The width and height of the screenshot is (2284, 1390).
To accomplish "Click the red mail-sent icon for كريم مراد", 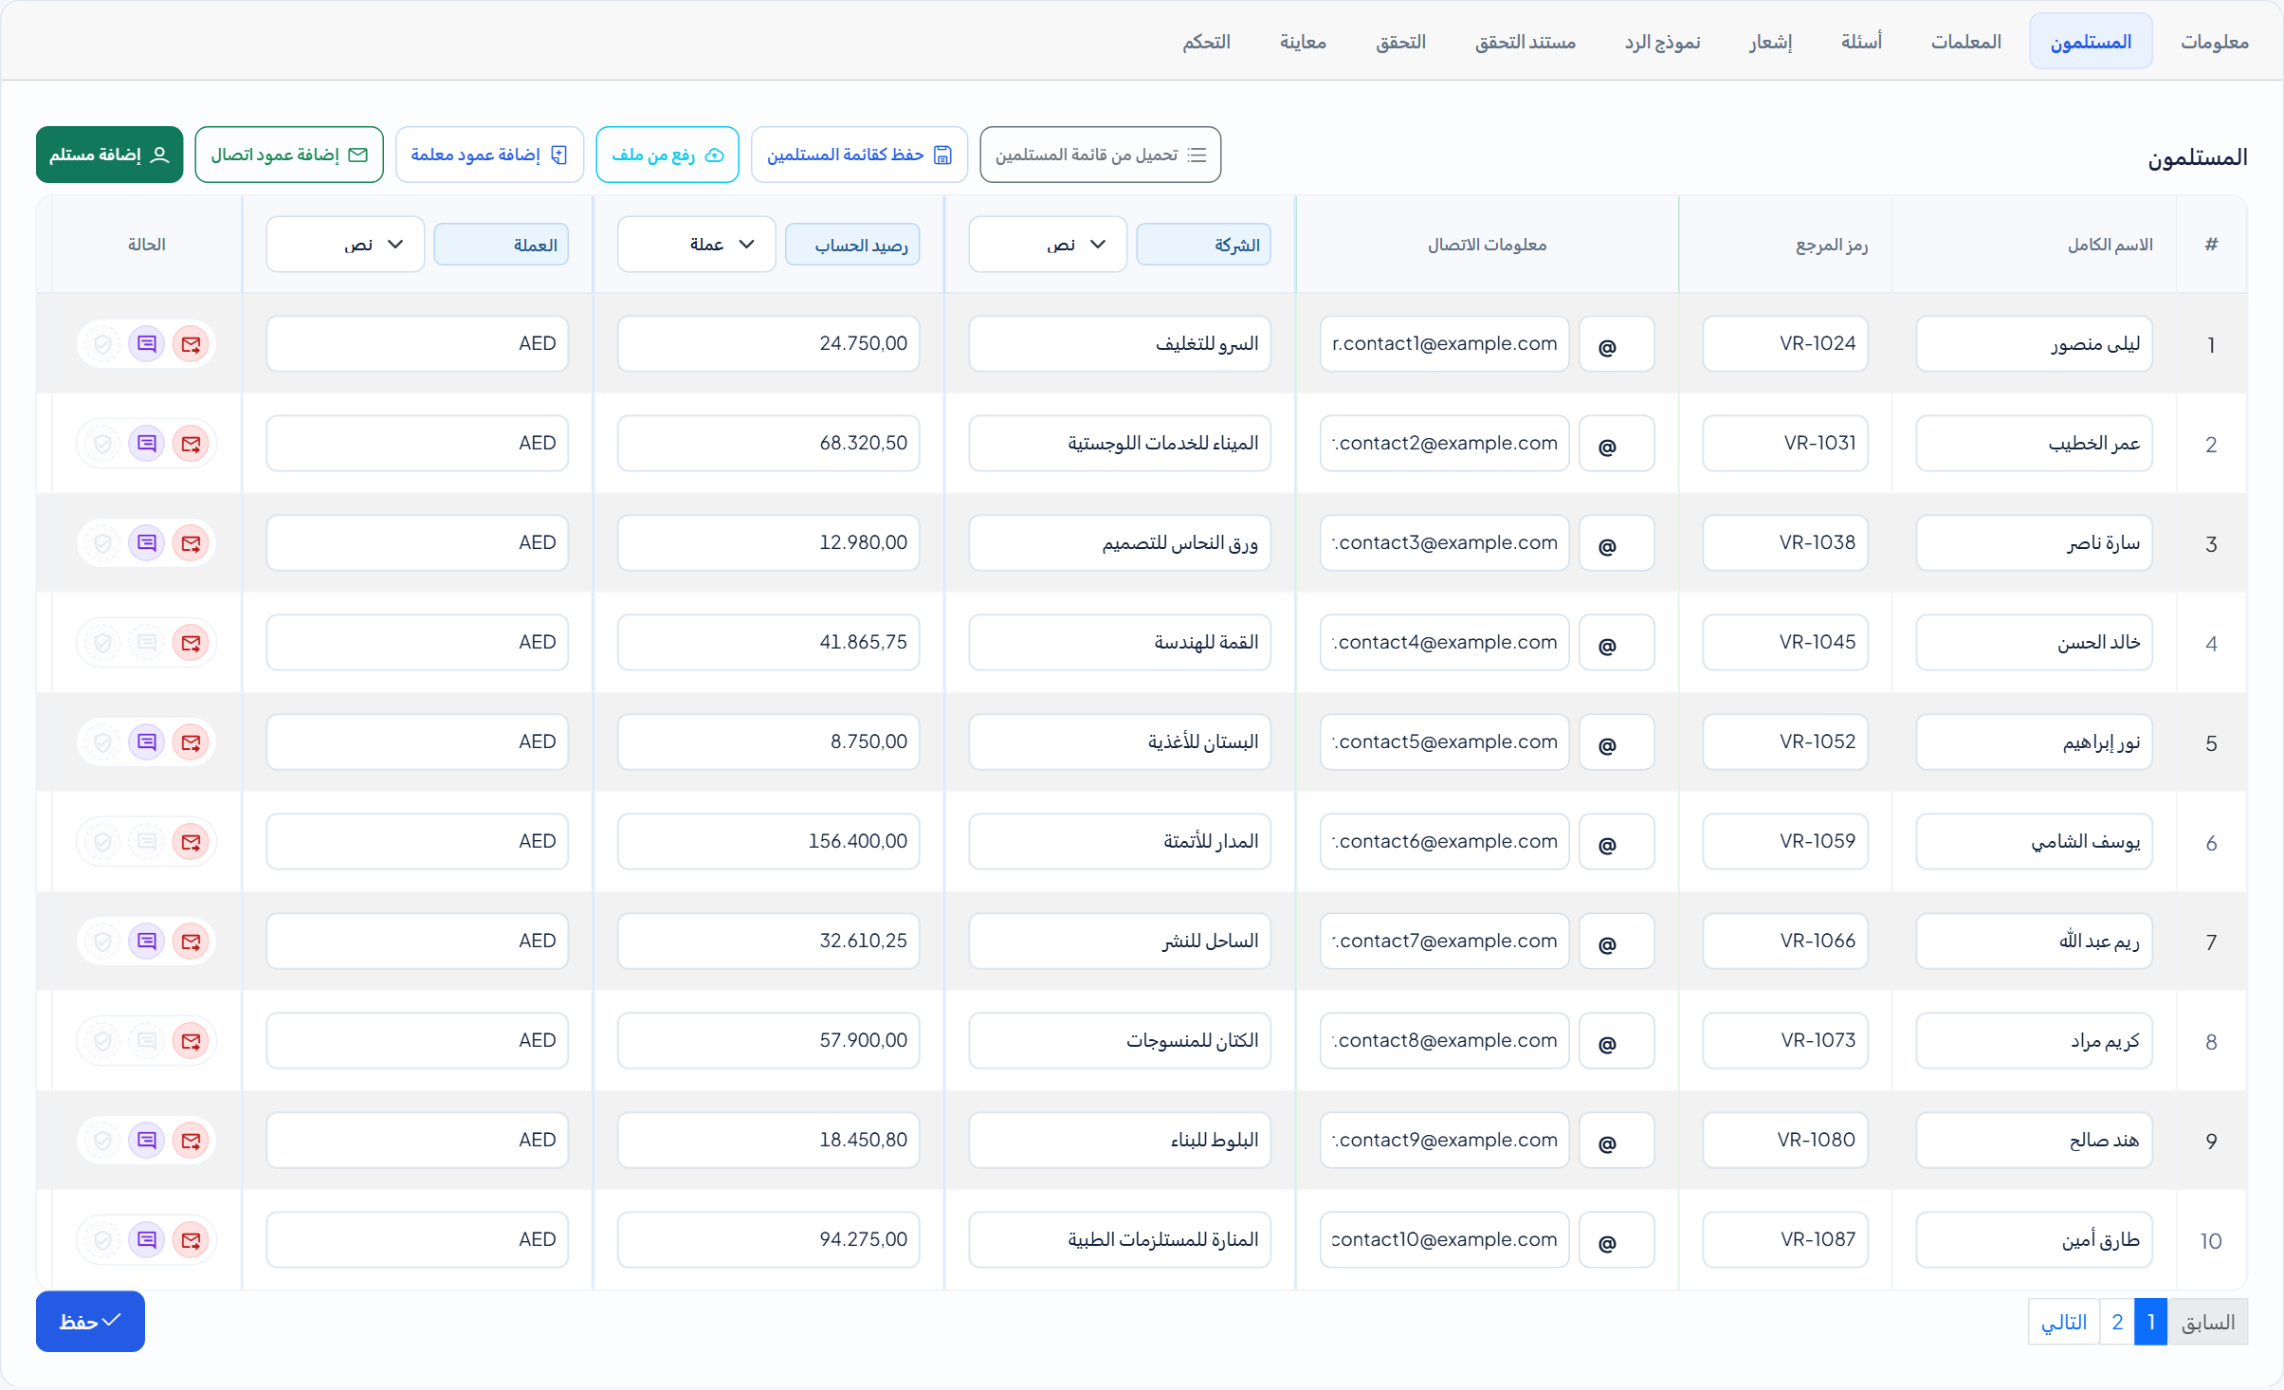I will [x=192, y=1041].
